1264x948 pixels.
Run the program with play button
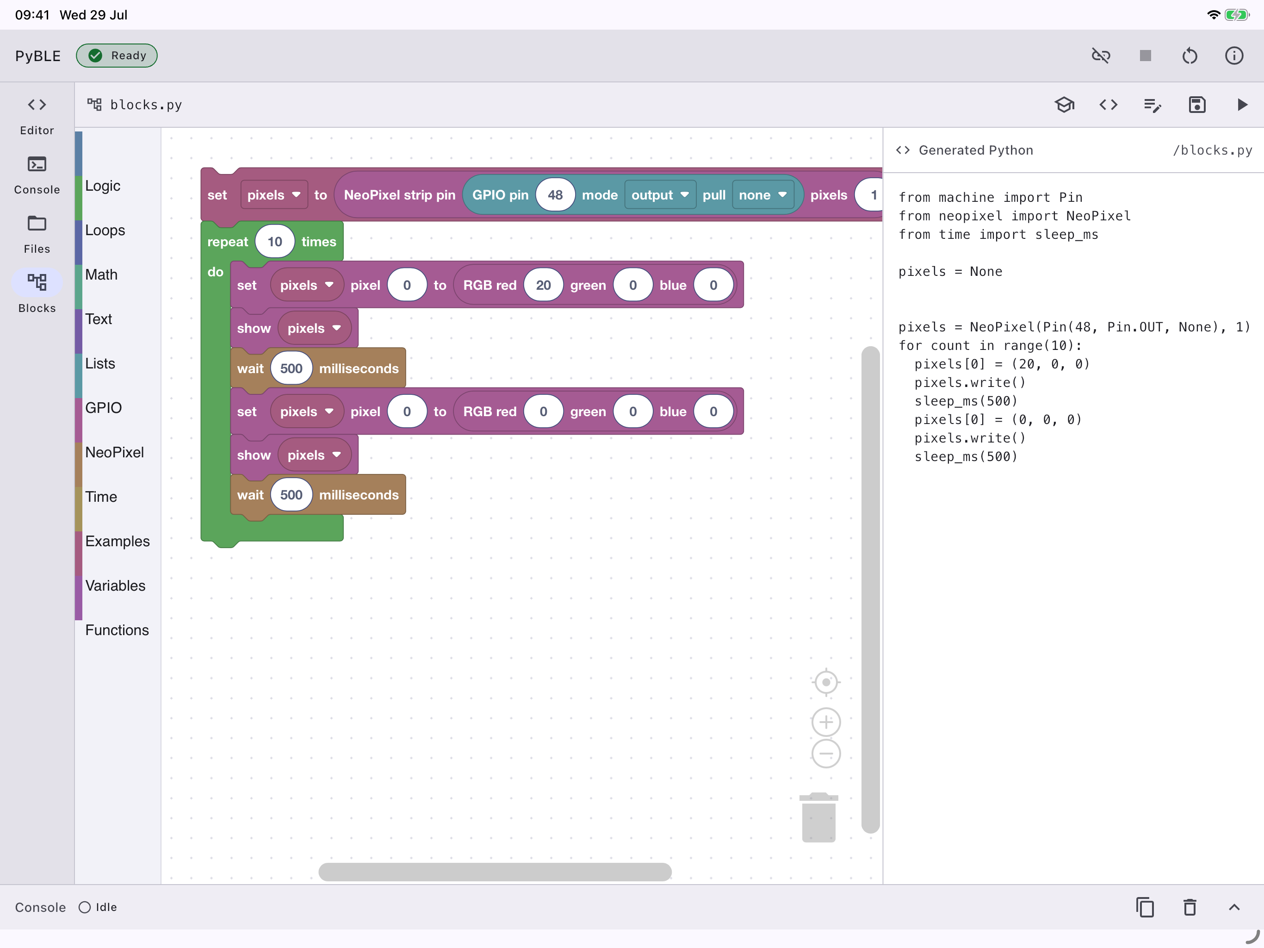click(x=1242, y=105)
